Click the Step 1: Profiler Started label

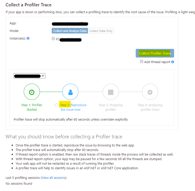click(x=32, y=107)
